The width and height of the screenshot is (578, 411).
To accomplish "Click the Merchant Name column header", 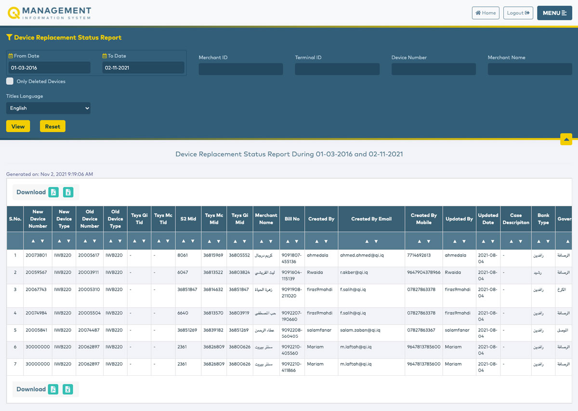I will [x=266, y=219].
